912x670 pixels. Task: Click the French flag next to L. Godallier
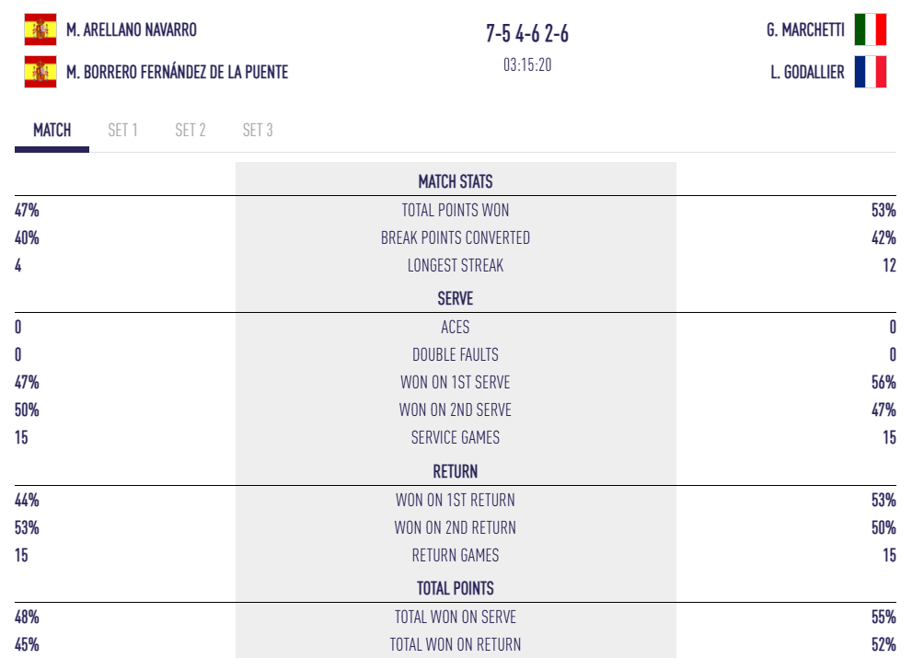[870, 72]
